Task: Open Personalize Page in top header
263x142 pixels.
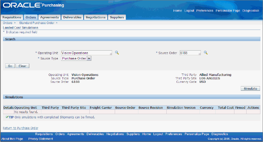Action: point(228,11)
